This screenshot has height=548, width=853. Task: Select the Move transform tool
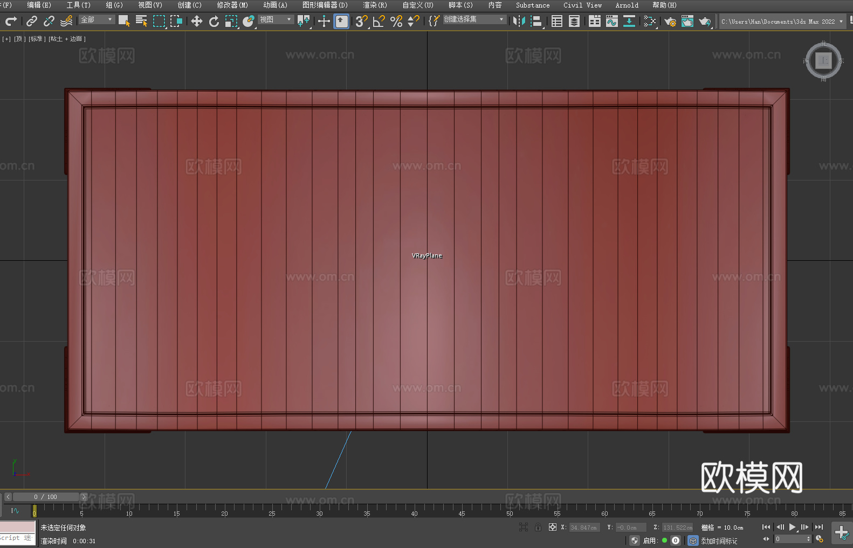pyautogui.click(x=197, y=21)
